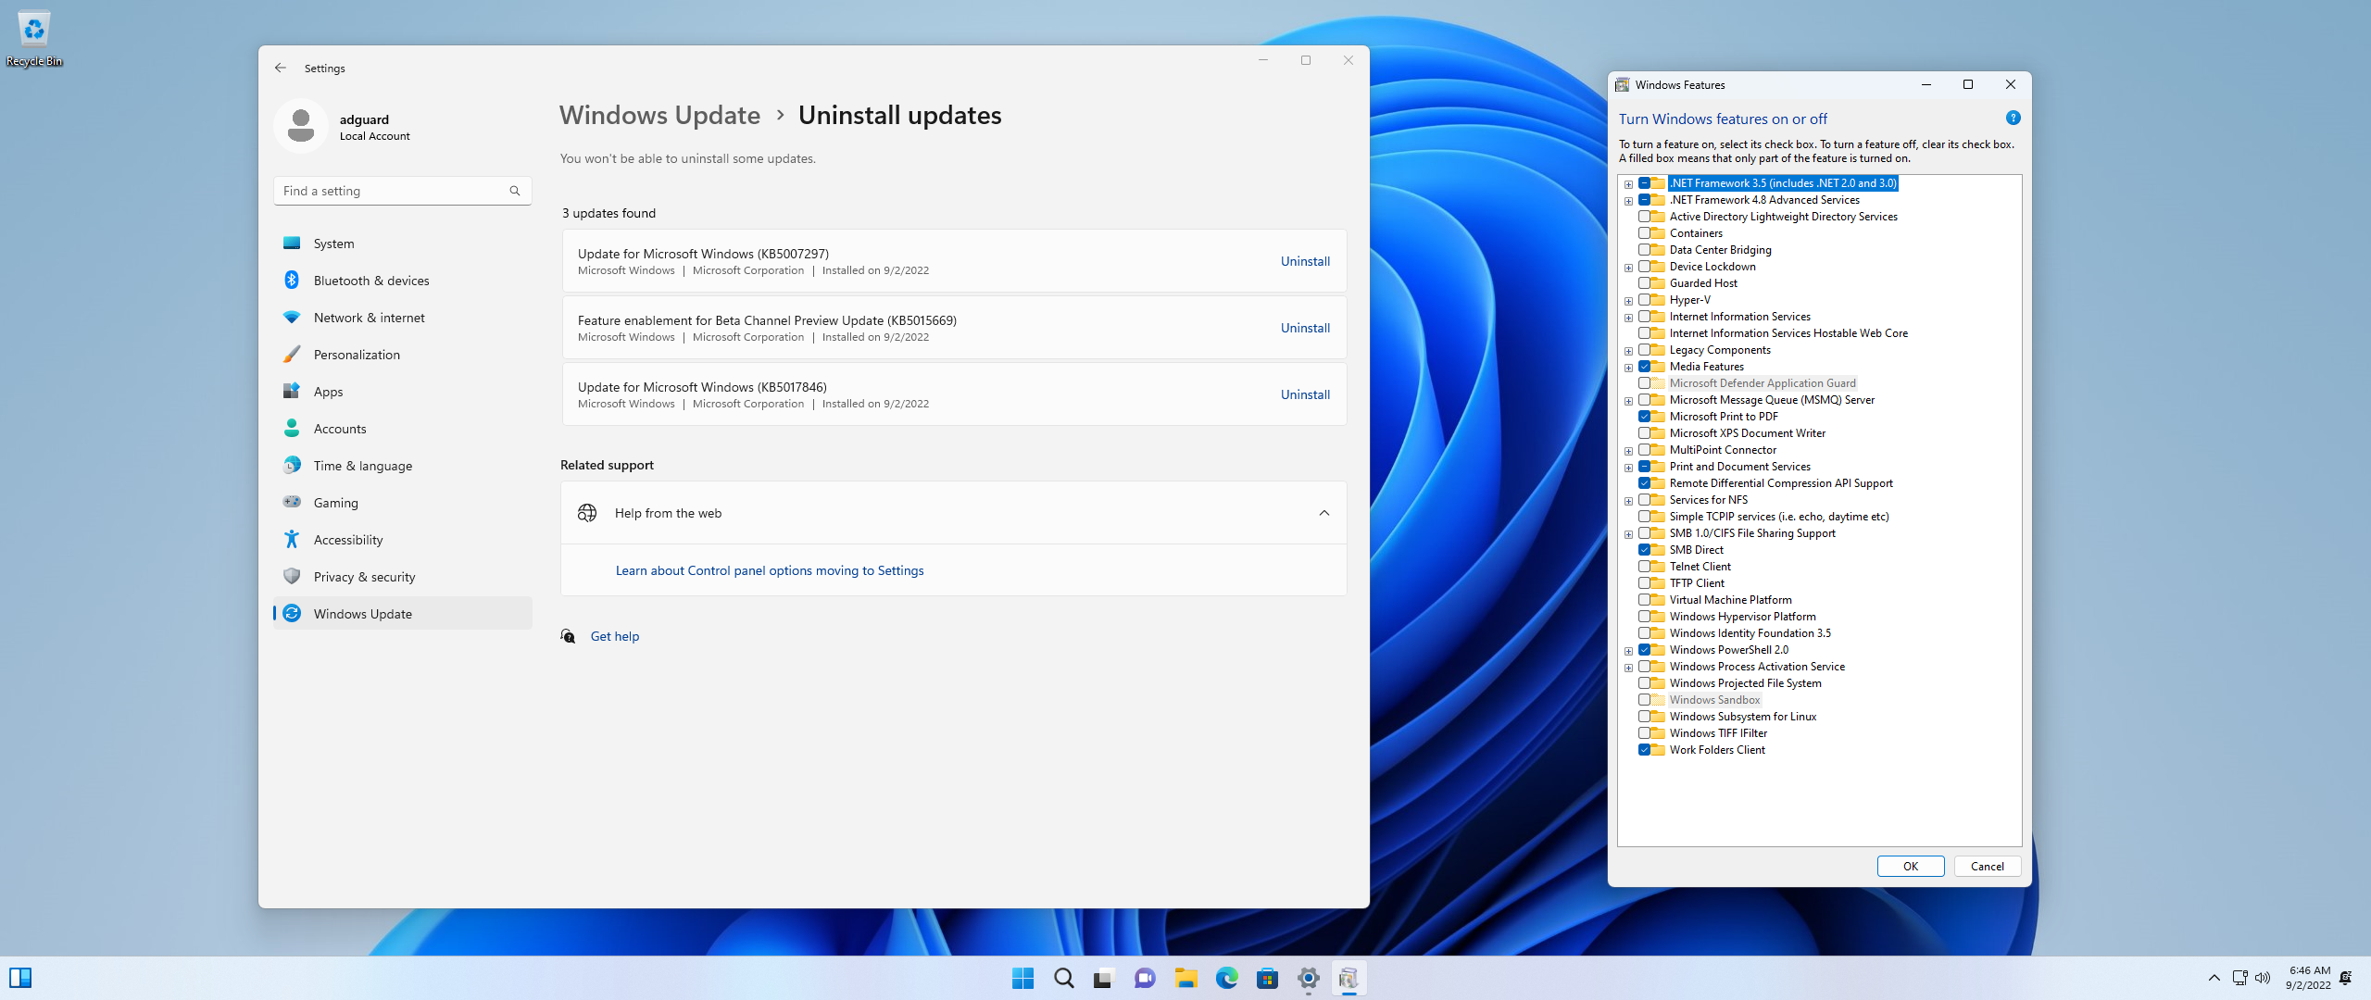Click the volume icon in system tray

click(2263, 978)
